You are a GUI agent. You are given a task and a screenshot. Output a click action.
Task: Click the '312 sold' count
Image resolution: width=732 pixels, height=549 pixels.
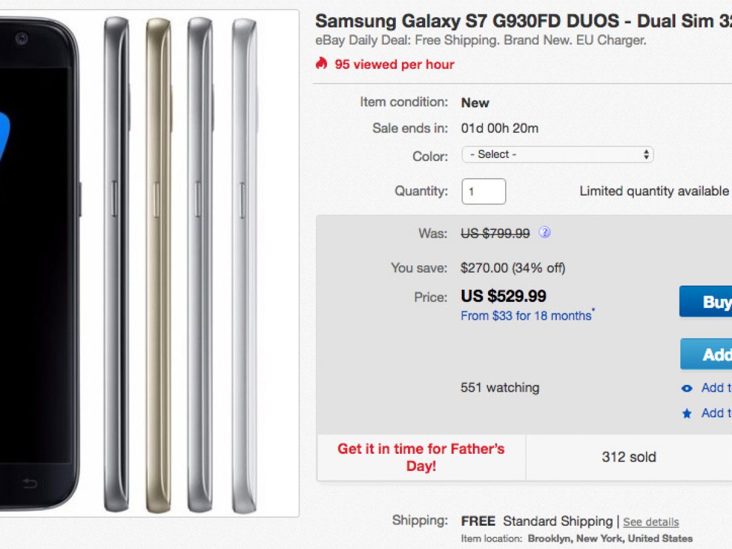coord(628,457)
